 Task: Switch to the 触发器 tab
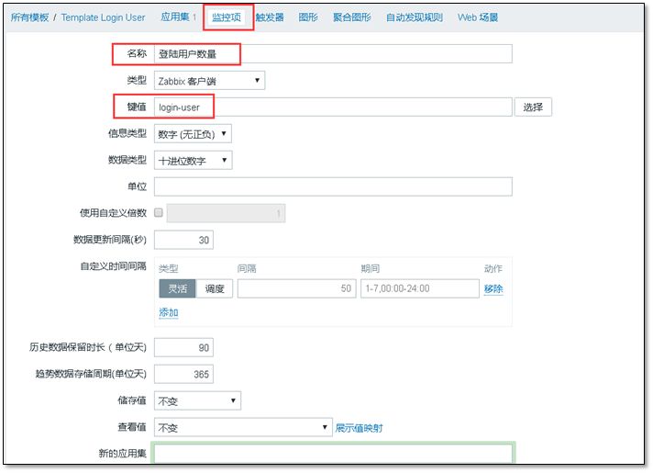click(x=270, y=17)
